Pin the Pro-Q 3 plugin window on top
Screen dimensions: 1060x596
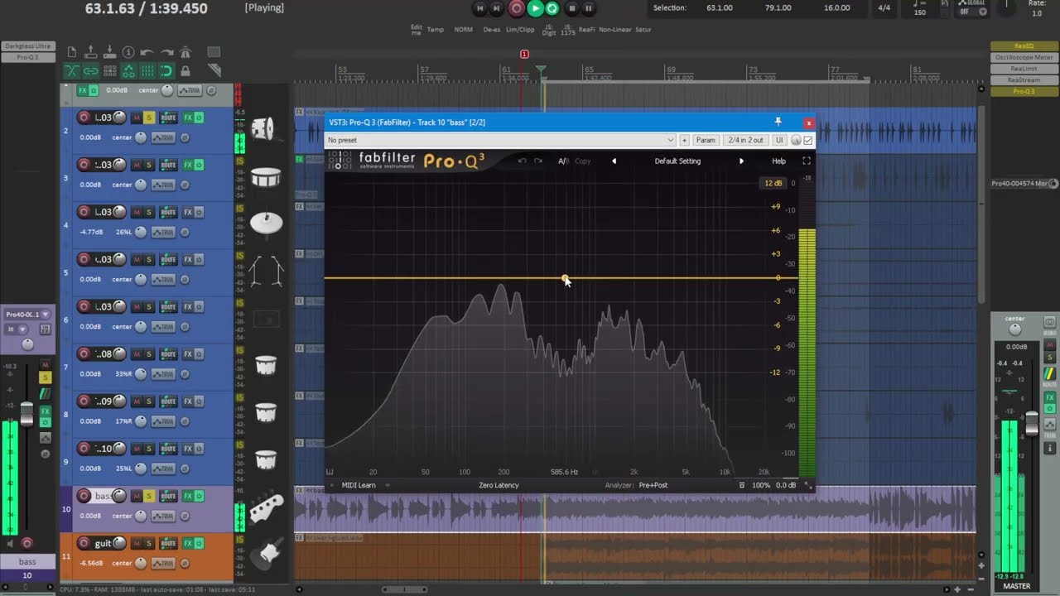coord(778,122)
